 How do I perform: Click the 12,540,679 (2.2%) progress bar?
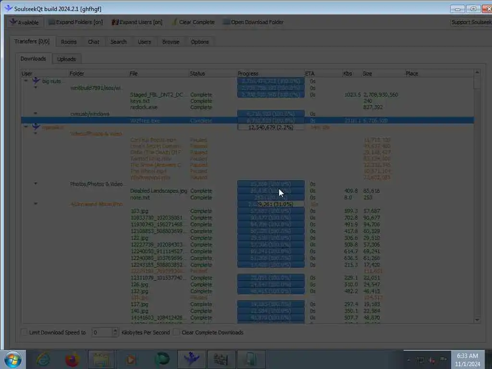pyautogui.click(x=271, y=127)
